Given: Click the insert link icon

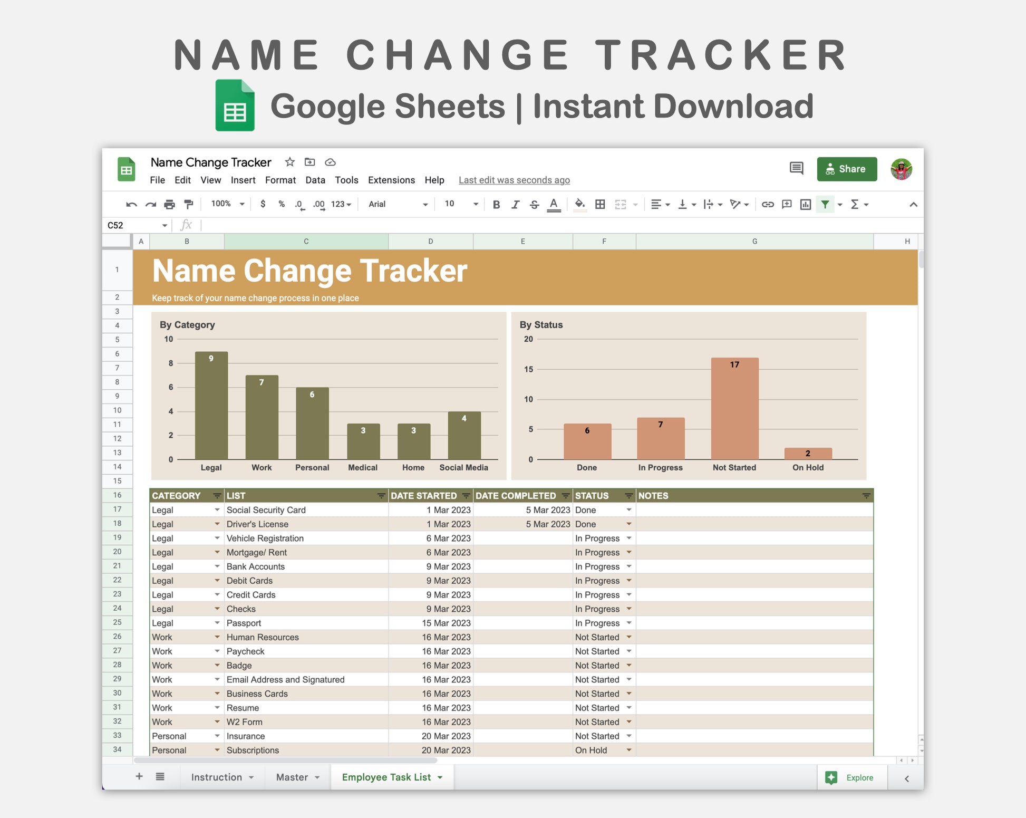Looking at the screenshot, I should pos(768,205).
